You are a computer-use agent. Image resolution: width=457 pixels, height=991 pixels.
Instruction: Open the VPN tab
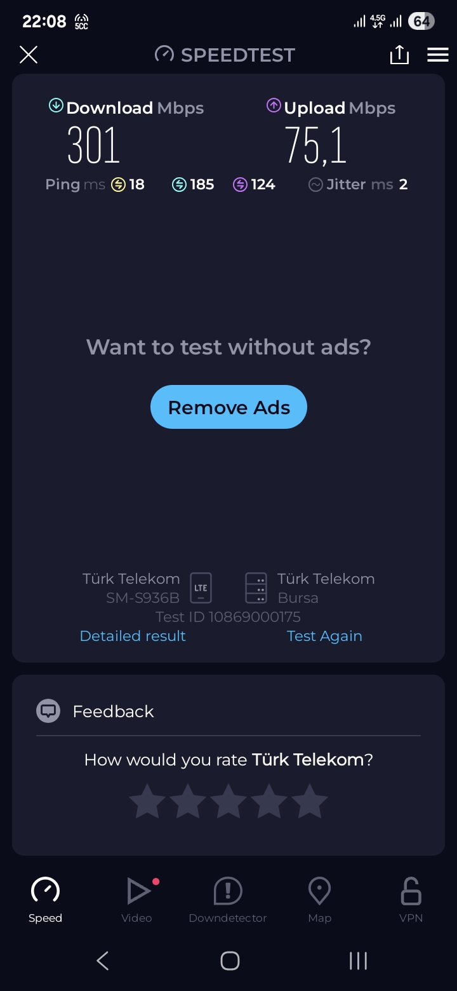coord(411,900)
